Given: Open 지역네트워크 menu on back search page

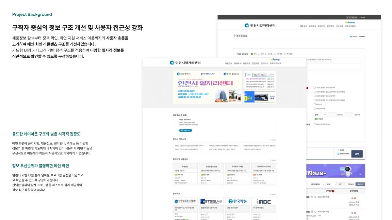Looking at the screenshot, I should pyautogui.click(x=350, y=26).
